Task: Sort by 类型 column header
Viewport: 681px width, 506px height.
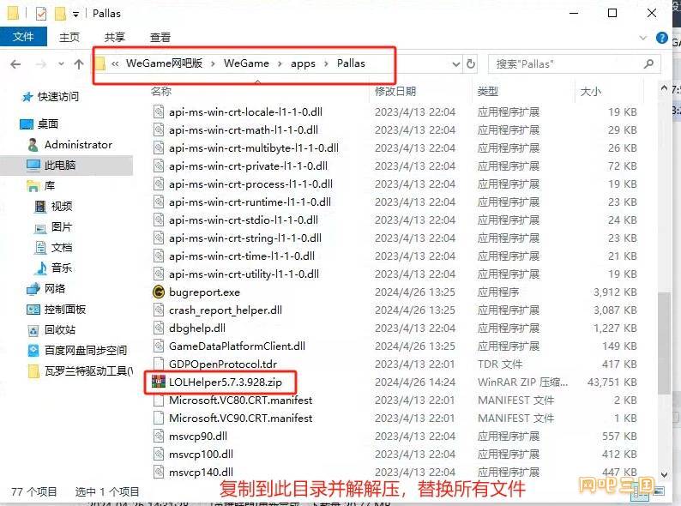Action: [x=488, y=91]
